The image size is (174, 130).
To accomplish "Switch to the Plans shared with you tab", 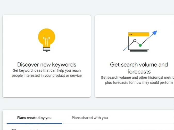I will click(x=90, y=118).
